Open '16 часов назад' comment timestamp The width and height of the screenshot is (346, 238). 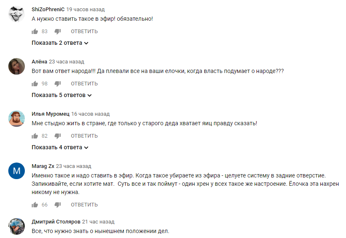coord(90,114)
